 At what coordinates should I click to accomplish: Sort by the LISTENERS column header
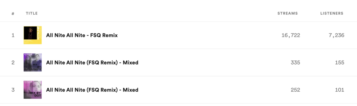[332, 13]
